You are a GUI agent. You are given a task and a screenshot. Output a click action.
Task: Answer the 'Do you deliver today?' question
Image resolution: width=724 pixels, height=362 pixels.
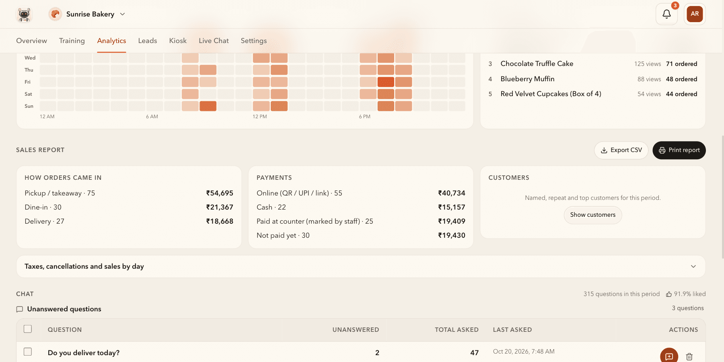coord(669,356)
